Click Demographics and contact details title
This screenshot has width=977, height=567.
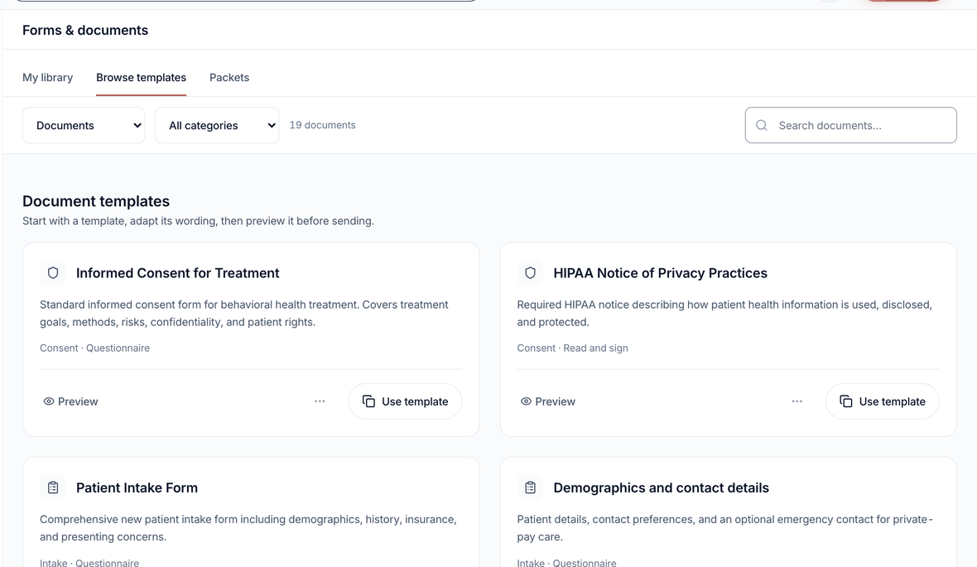[x=661, y=488]
